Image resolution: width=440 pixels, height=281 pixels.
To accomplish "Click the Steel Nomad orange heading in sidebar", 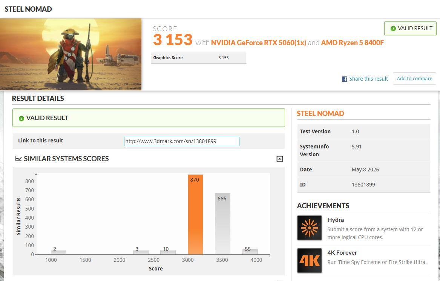I will [x=320, y=114].
